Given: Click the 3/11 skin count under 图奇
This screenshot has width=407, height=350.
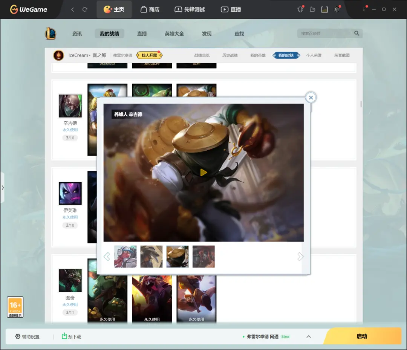Looking at the screenshot, I should (70, 312).
